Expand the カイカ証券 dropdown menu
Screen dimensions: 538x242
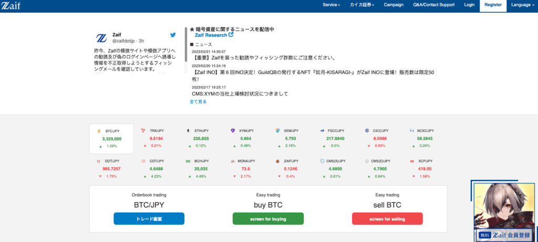click(362, 5)
